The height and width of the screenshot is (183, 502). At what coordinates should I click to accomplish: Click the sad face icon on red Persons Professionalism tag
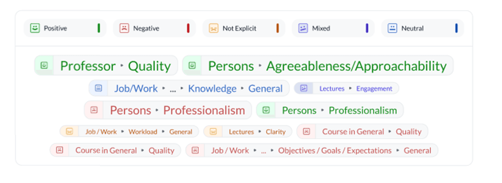click(94, 110)
